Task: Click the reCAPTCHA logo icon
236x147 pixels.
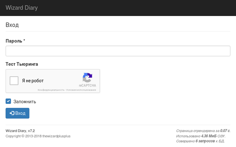Action: (x=87, y=78)
